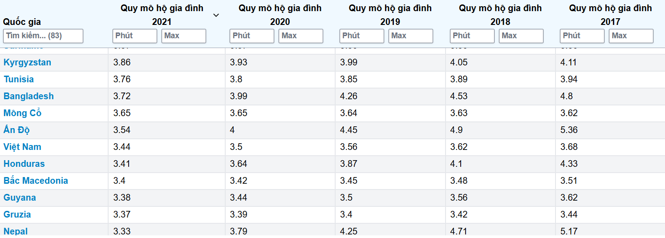665x238 pixels.
Task: Sort by the household size 2020 column header
Action: (x=280, y=15)
